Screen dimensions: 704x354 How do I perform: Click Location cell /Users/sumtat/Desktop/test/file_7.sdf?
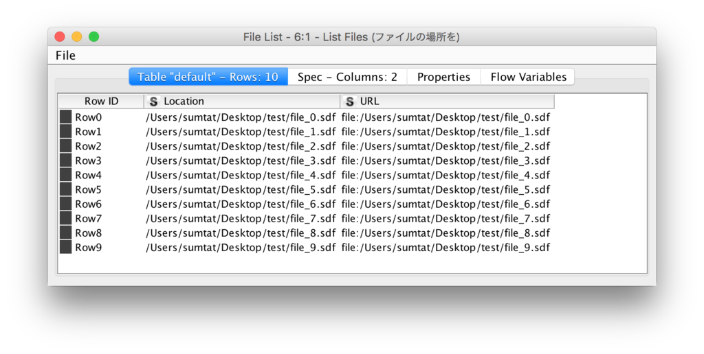pyautogui.click(x=241, y=218)
